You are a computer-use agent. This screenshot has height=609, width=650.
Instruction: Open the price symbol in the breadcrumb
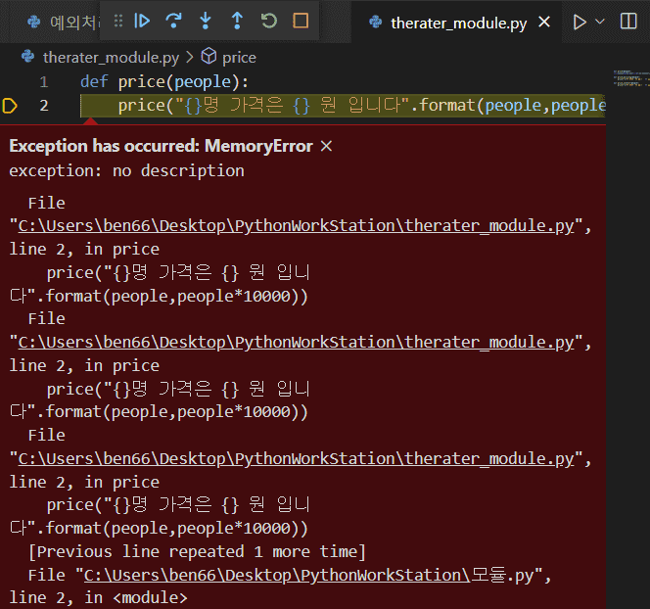coord(239,57)
